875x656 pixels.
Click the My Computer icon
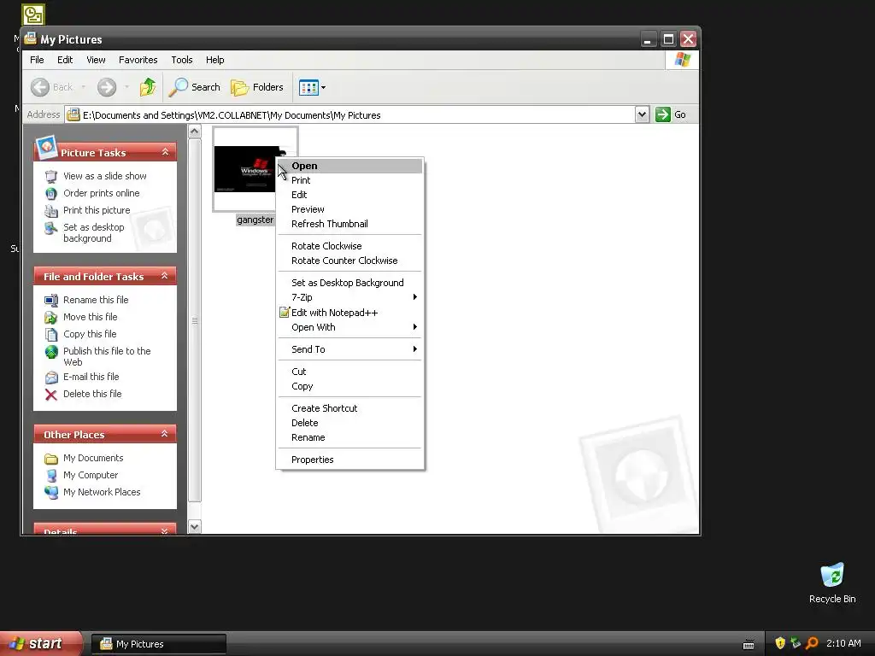(x=50, y=475)
